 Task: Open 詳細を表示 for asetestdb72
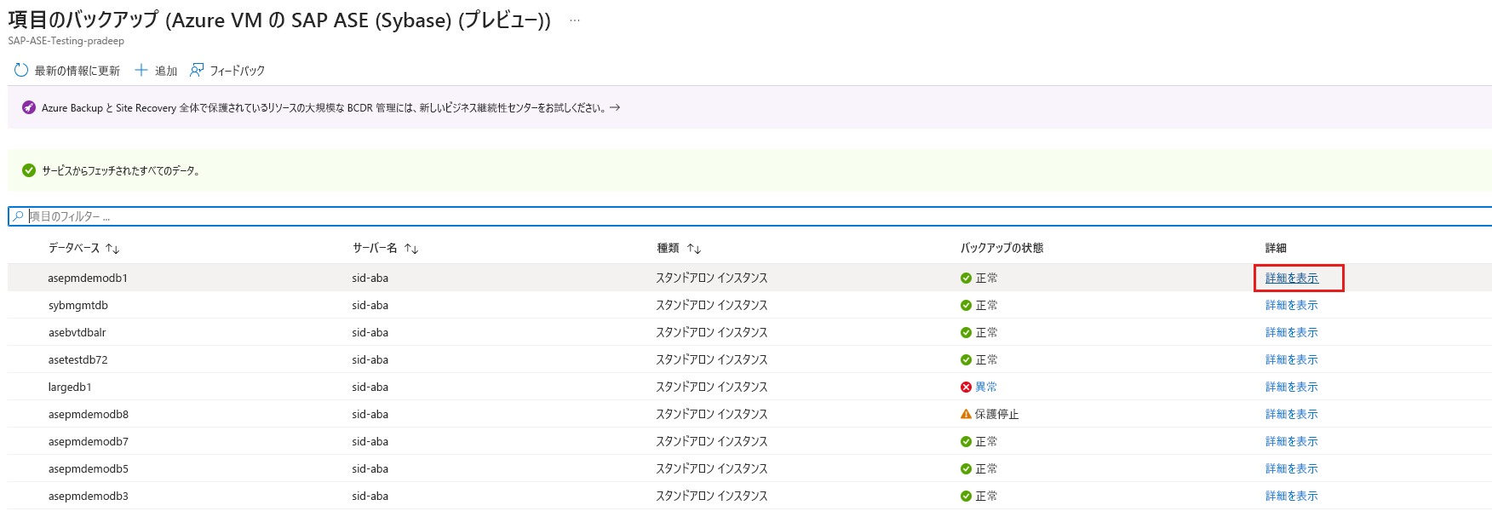pyautogui.click(x=1292, y=359)
